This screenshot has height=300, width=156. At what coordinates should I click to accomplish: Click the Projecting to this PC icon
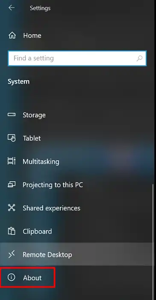coord(12,184)
